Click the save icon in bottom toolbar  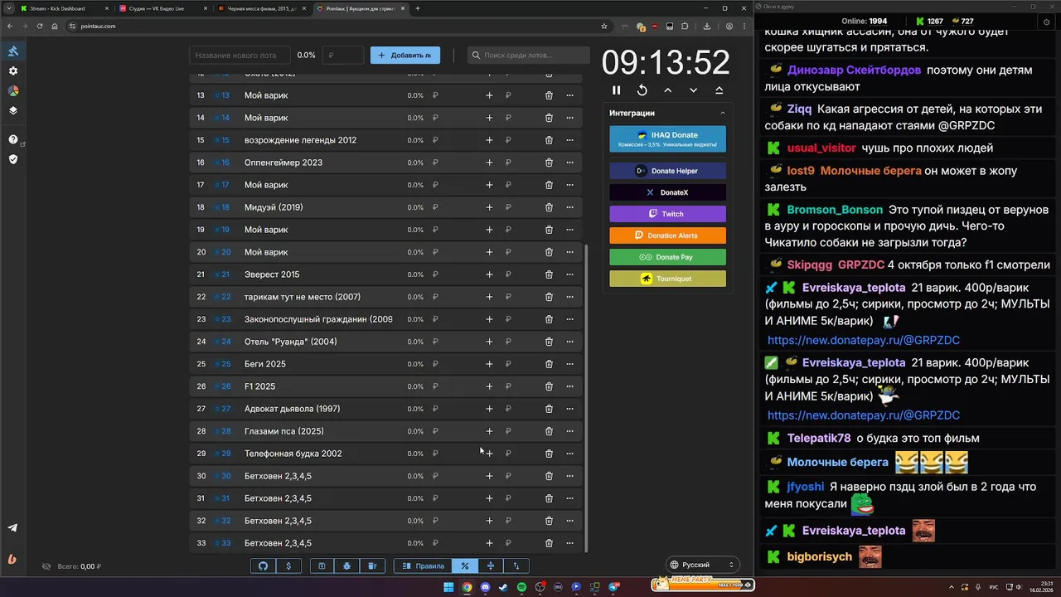[x=322, y=565]
